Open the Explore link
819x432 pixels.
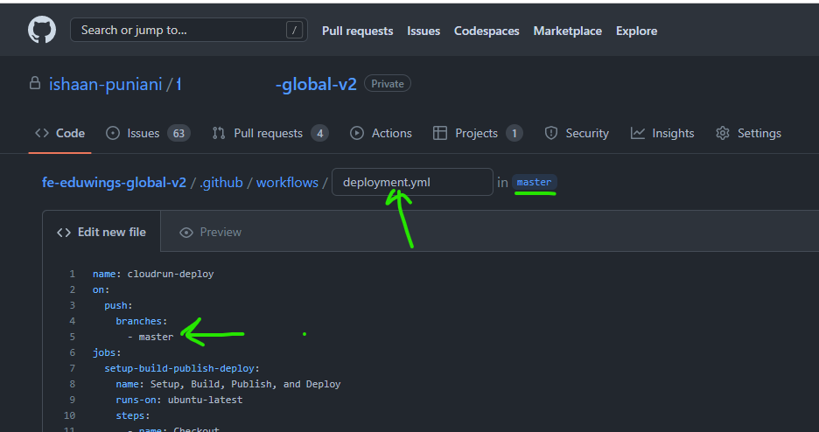pyautogui.click(x=636, y=31)
